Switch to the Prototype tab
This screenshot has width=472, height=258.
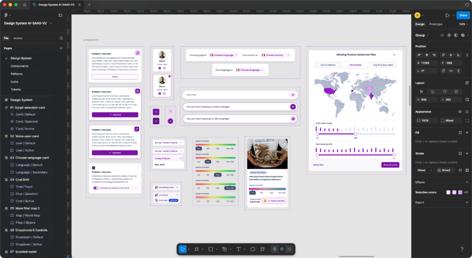pos(436,24)
